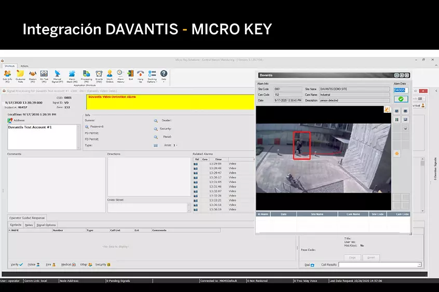Sort by the Id Alarm column header
This screenshot has height=292, width=439.
pos(263,214)
